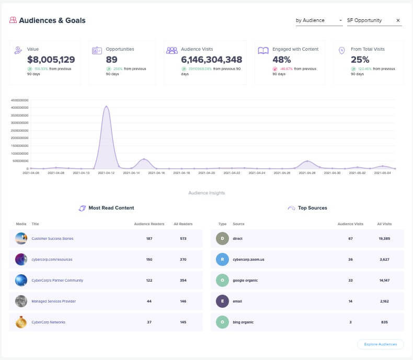Click the Partner Community globe thumbnail
Image resolution: width=413 pixels, height=360 pixels.
(21, 280)
